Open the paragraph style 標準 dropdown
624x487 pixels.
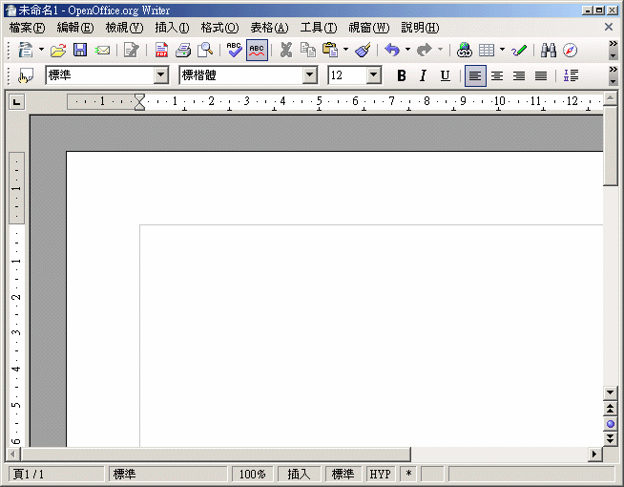[x=161, y=74]
